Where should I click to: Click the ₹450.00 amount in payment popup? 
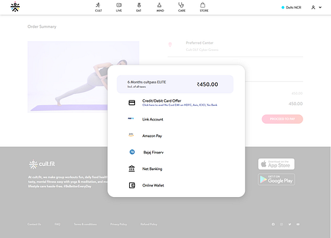coord(207,85)
